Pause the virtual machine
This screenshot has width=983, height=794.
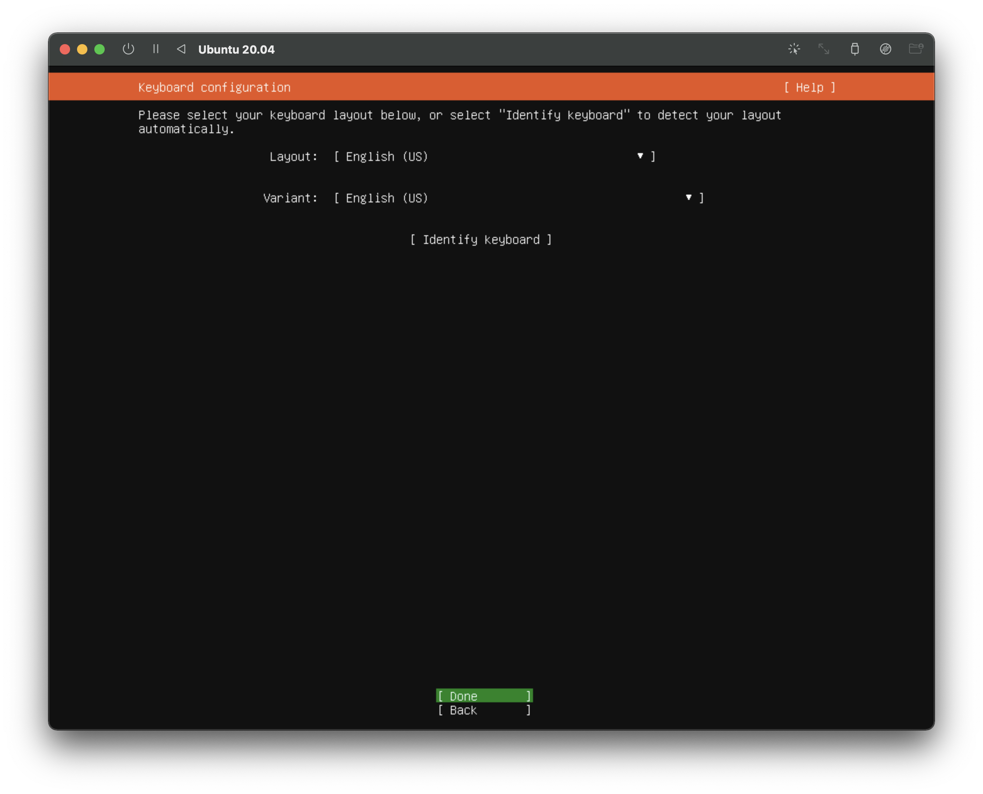[156, 49]
